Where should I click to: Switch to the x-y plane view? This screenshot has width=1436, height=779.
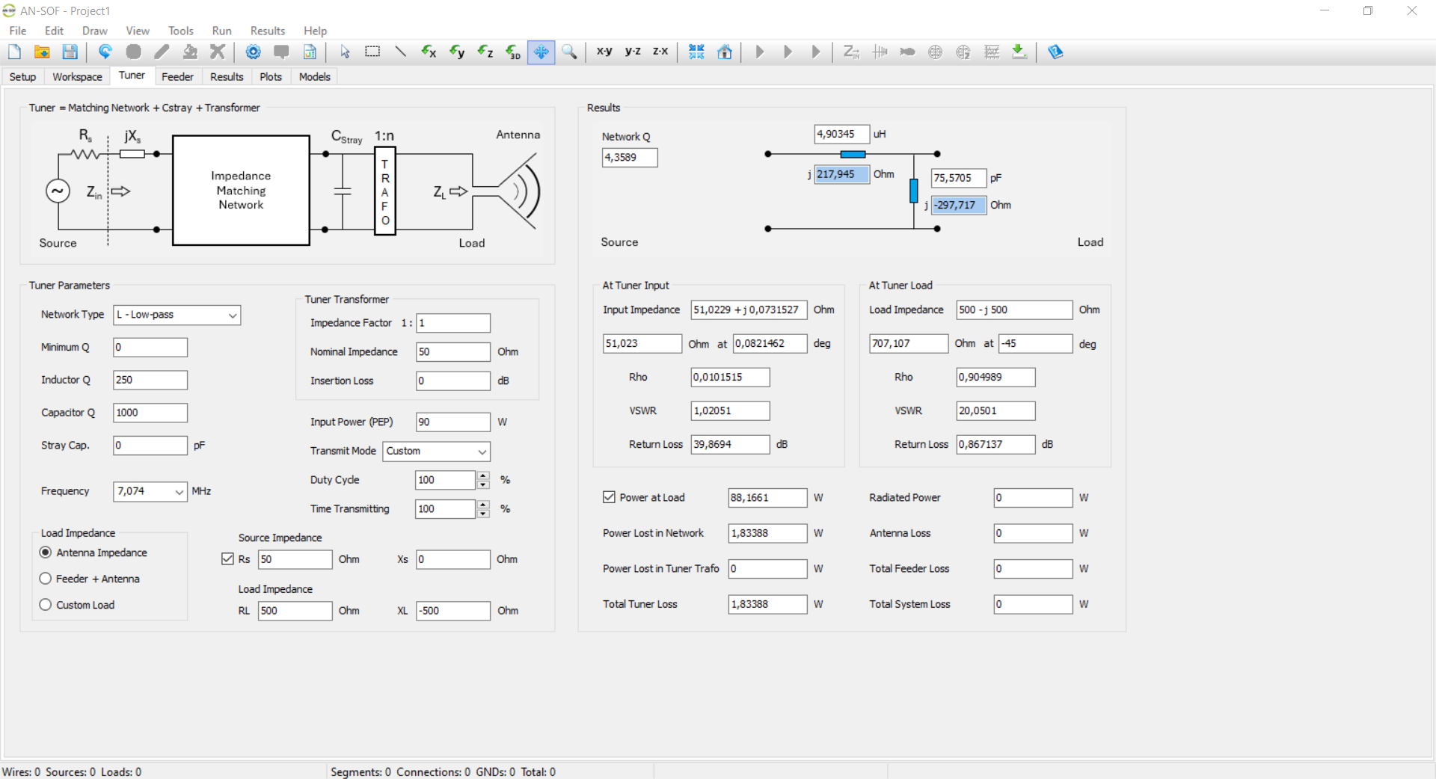(604, 52)
